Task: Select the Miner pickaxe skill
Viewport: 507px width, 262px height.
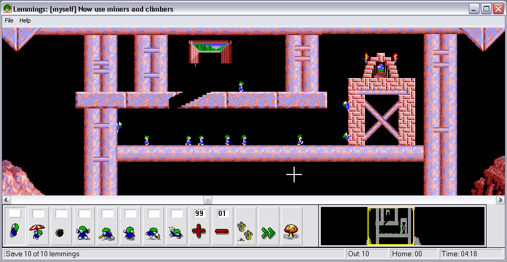Action: point(153,226)
